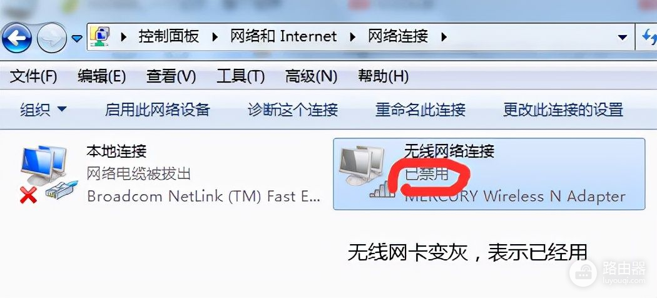Click the control panel icon in address bar
The image size is (657, 298).
click(100, 37)
